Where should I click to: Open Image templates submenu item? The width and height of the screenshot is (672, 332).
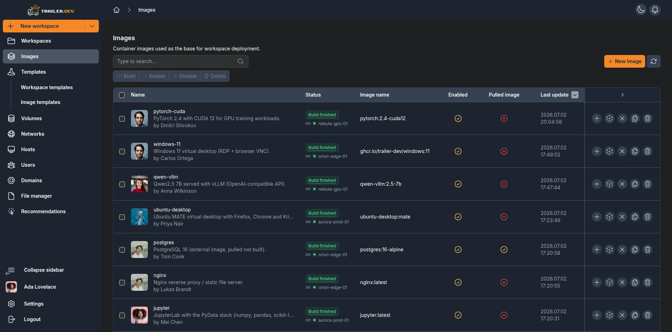coord(41,102)
